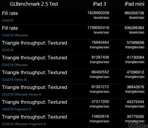Select the iPad 3 column header

pos(99,4)
